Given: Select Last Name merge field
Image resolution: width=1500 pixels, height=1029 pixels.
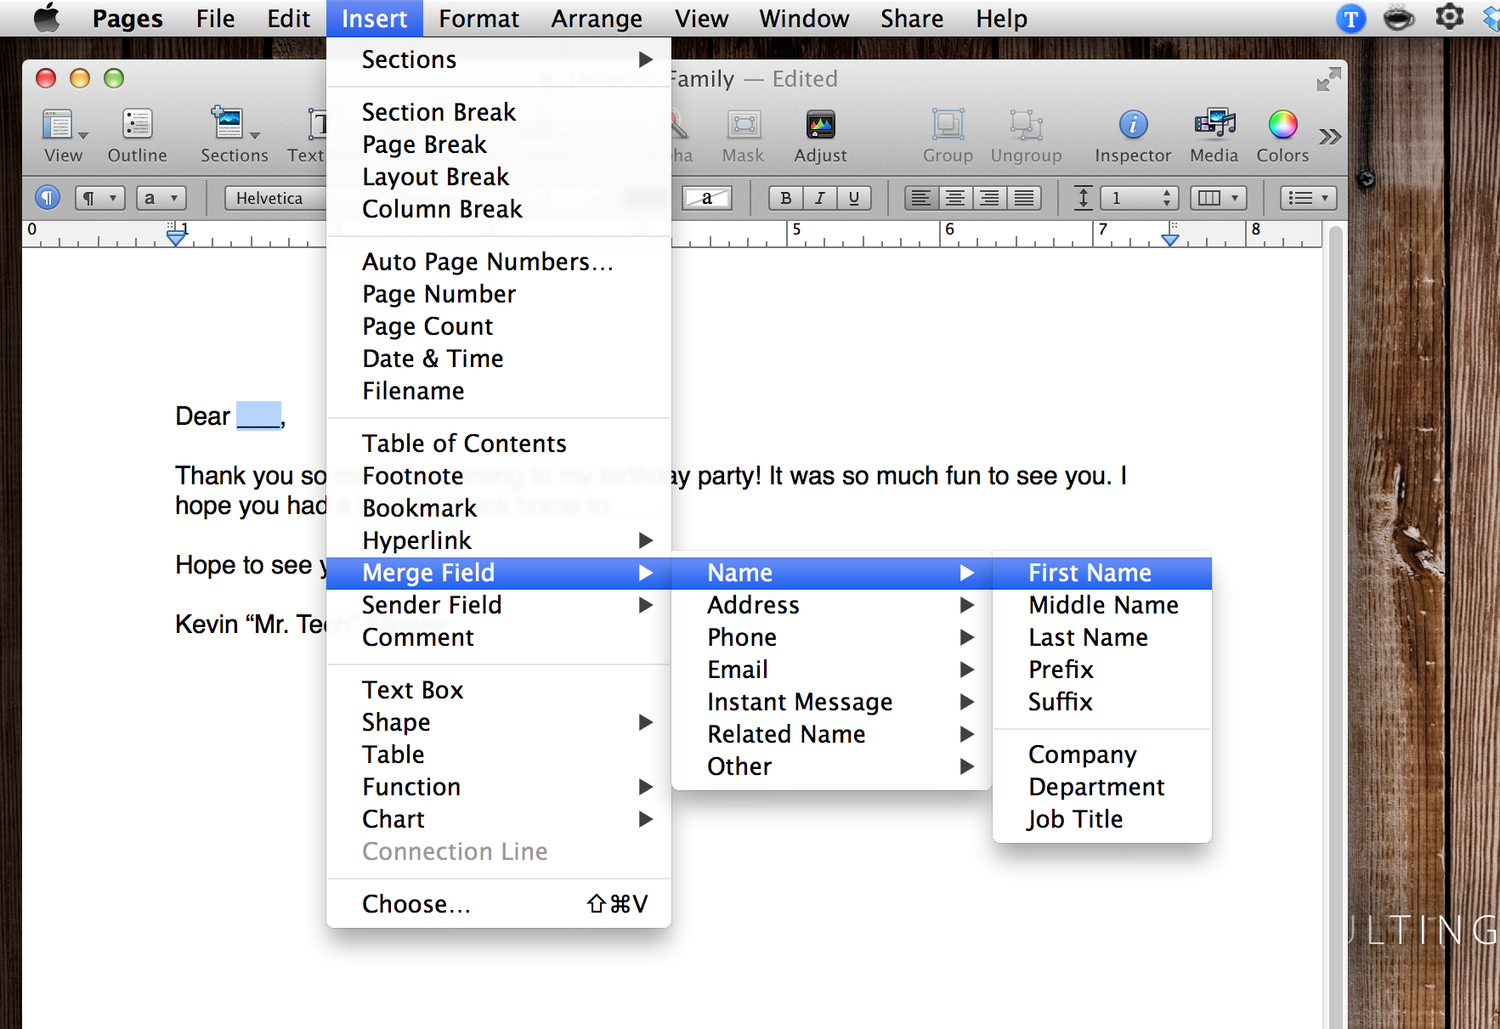Looking at the screenshot, I should (x=1102, y=637).
